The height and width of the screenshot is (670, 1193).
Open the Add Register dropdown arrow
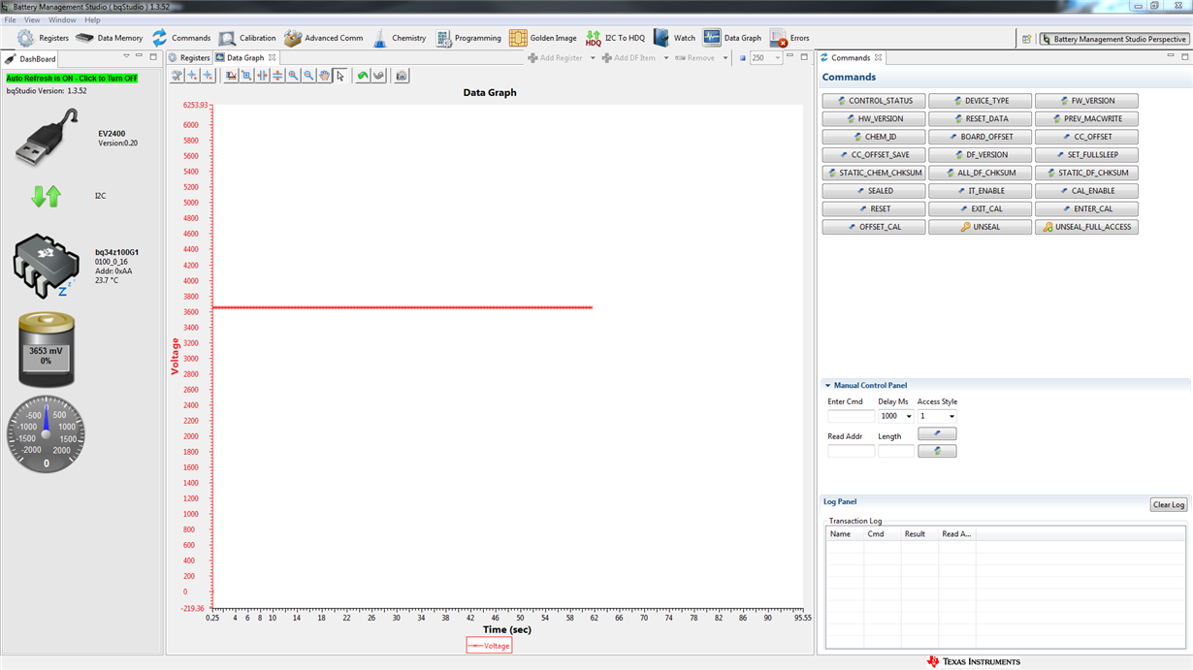[x=593, y=58]
